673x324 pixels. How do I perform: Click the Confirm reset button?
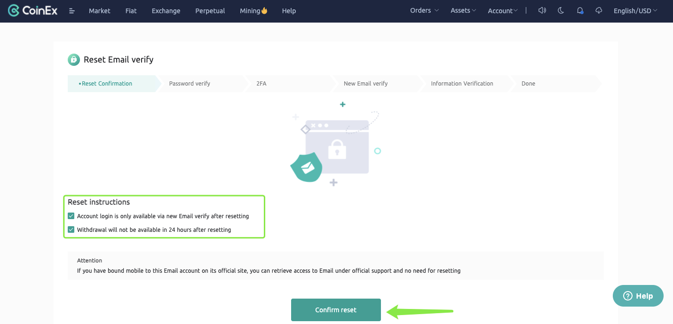[x=336, y=310]
